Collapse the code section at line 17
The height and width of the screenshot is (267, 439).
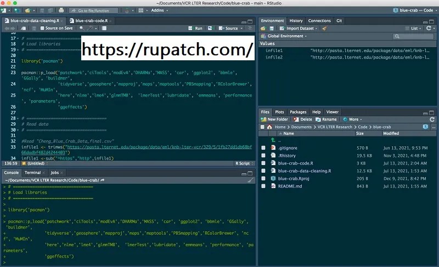18,38
